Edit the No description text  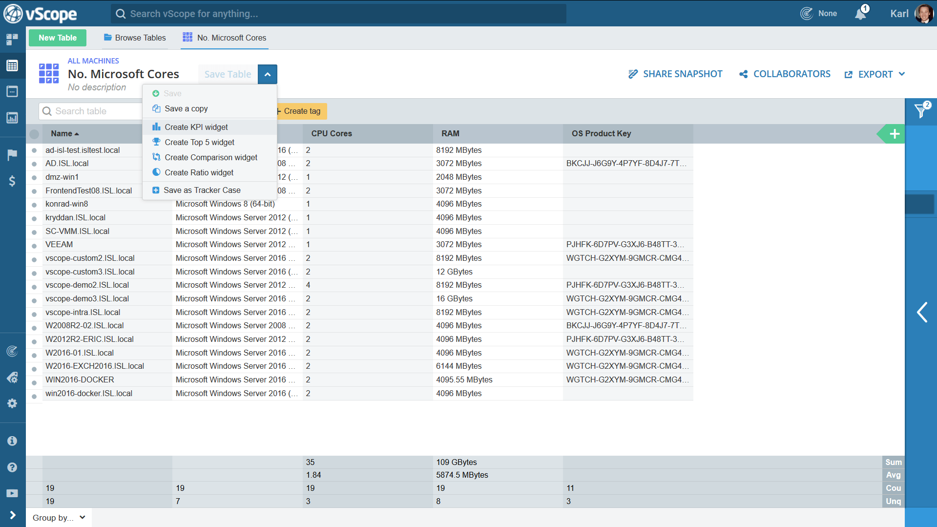[x=97, y=87]
